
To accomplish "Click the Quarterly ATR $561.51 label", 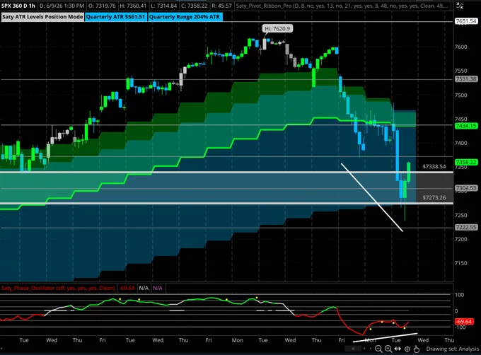I will tap(115, 17).
